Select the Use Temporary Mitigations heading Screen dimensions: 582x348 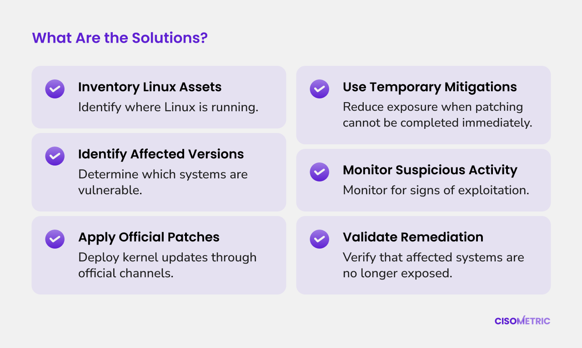coord(430,87)
